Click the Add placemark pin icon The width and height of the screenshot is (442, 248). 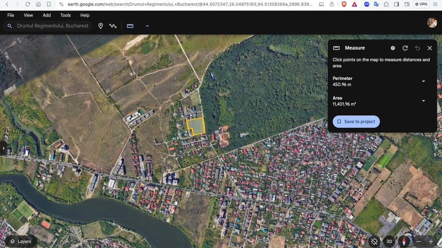(100, 26)
